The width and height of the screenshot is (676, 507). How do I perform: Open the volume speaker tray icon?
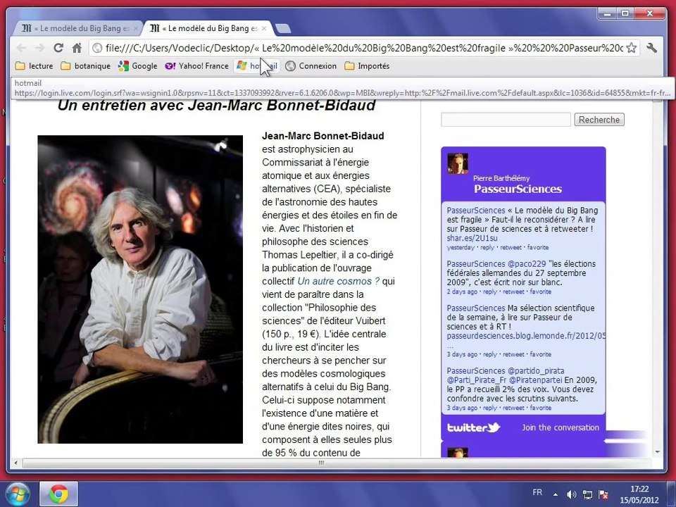click(571, 494)
